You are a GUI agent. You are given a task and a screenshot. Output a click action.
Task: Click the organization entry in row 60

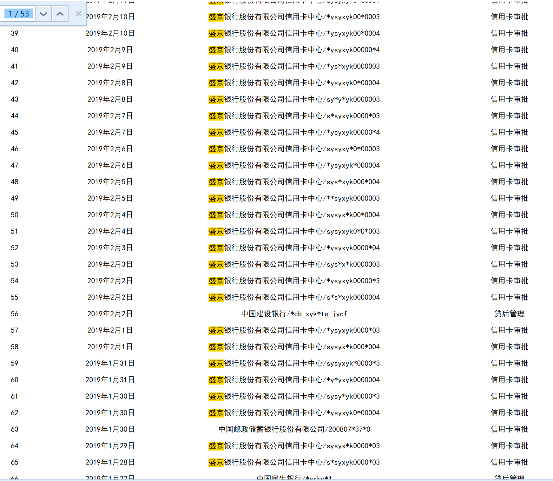(x=294, y=380)
